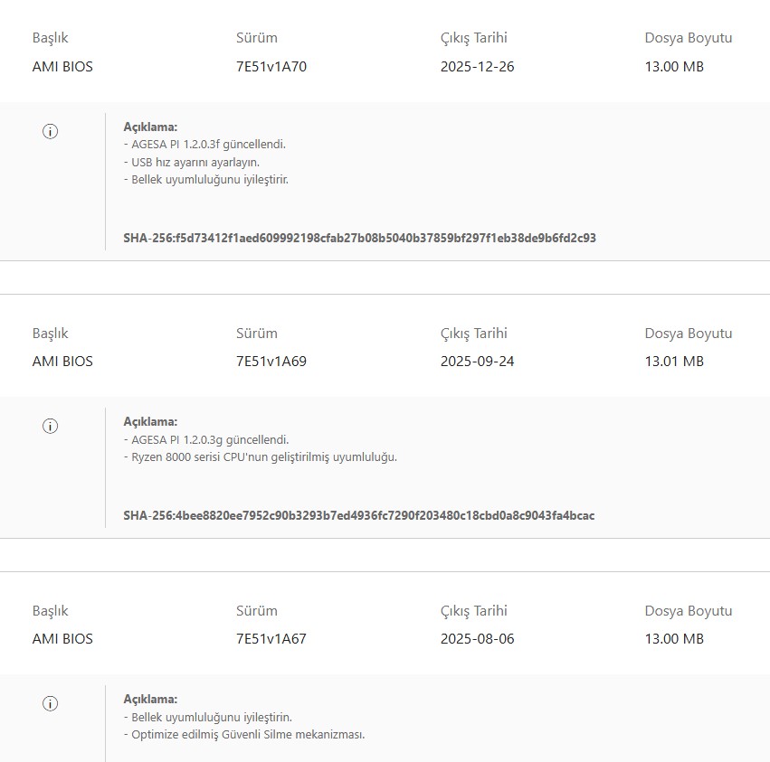Select the BIOS version 7E51v1A70 text
Image resolution: width=770 pixels, height=762 pixels.
(271, 67)
